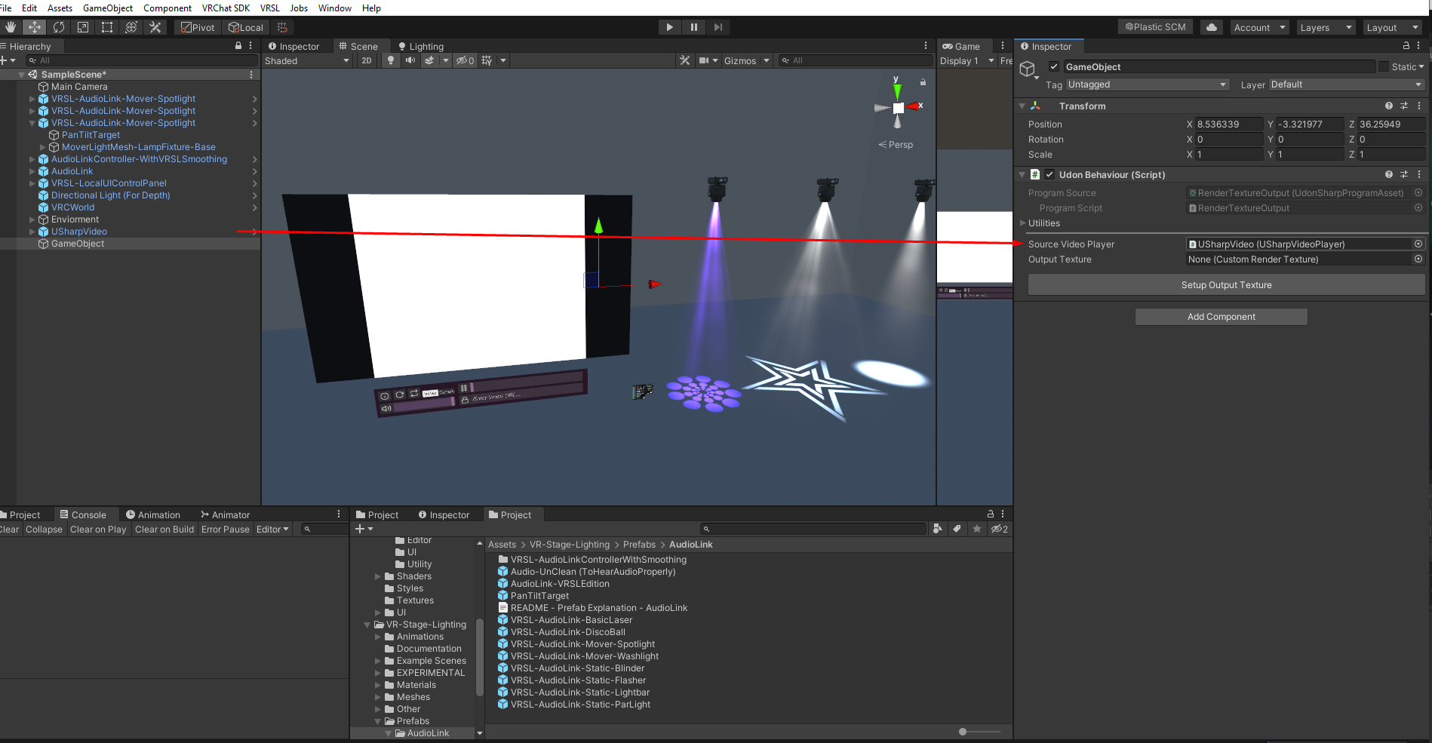
Task: Select the Hand tool in the toolbar
Action: click(x=10, y=27)
